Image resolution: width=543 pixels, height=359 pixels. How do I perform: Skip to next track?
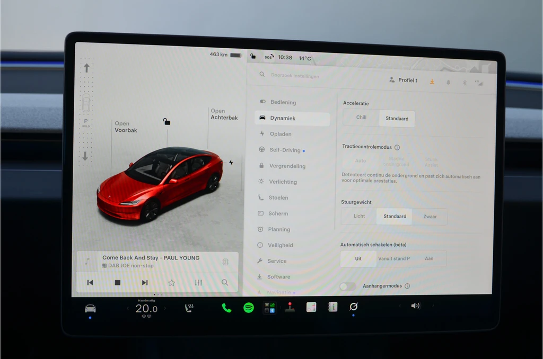[x=145, y=283]
